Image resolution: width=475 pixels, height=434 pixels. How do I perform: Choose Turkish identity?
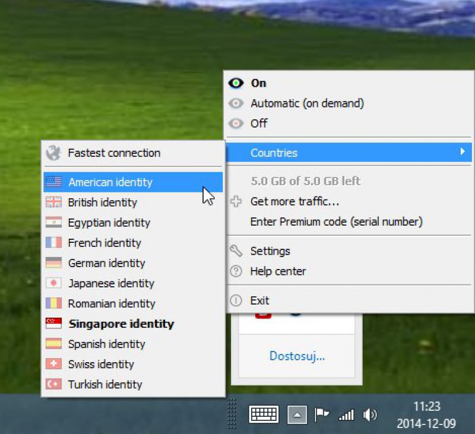pyautogui.click(x=133, y=384)
